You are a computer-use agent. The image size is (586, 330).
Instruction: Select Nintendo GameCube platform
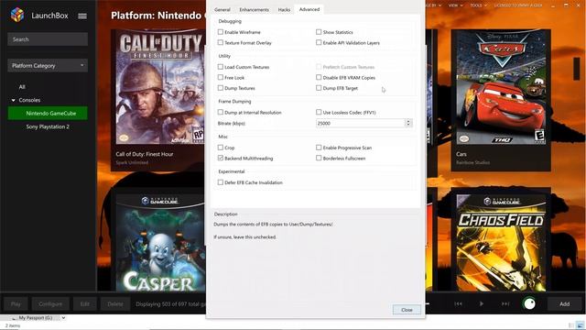pyautogui.click(x=48, y=114)
